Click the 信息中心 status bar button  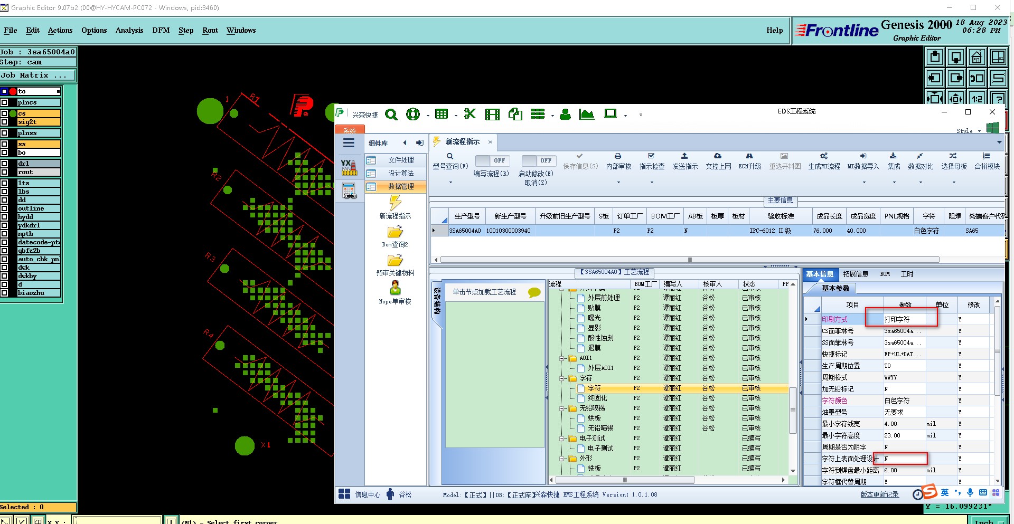[359, 494]
